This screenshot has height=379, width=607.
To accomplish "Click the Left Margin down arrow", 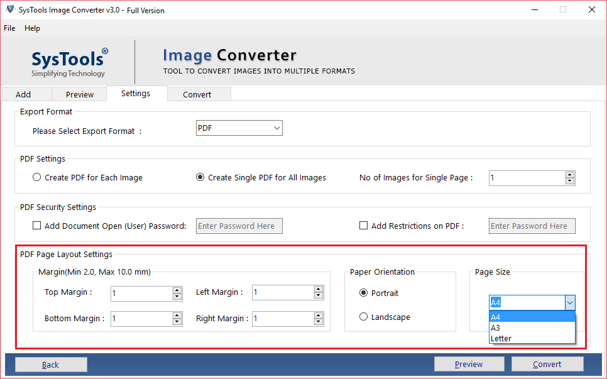I will coord(319,295).
